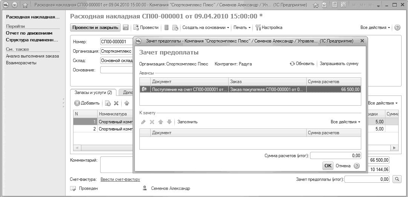Click the move up arrow under К зачету

[x=160, y=122]
